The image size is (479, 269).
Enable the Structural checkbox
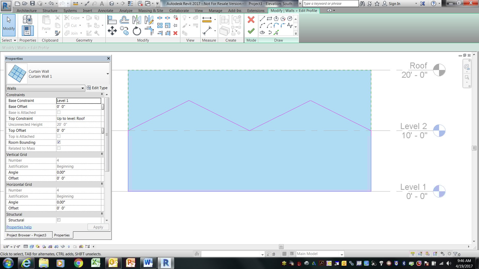59,220
